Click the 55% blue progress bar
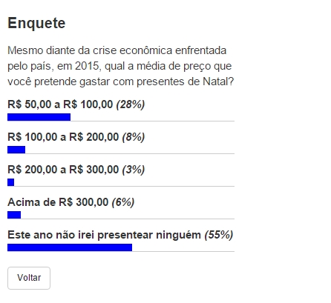Viewport: 331px width, 303px height. coord(70,247)
